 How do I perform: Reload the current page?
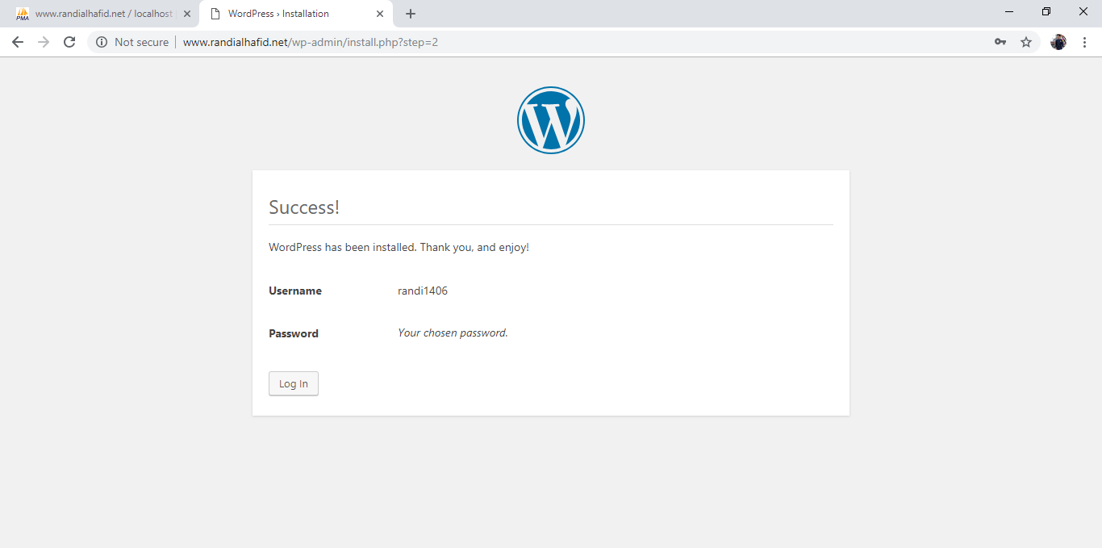click(69, 42)
